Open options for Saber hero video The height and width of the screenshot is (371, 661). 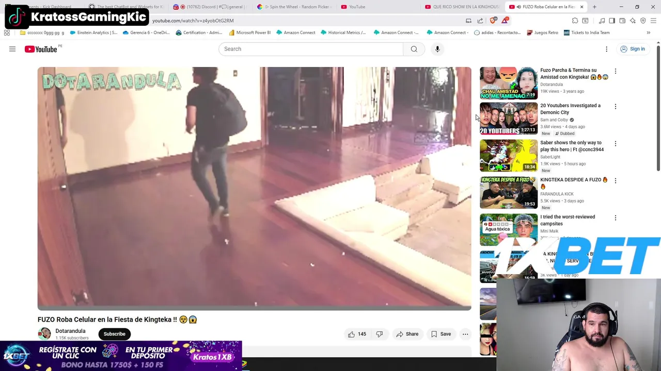tap(615, 144)
